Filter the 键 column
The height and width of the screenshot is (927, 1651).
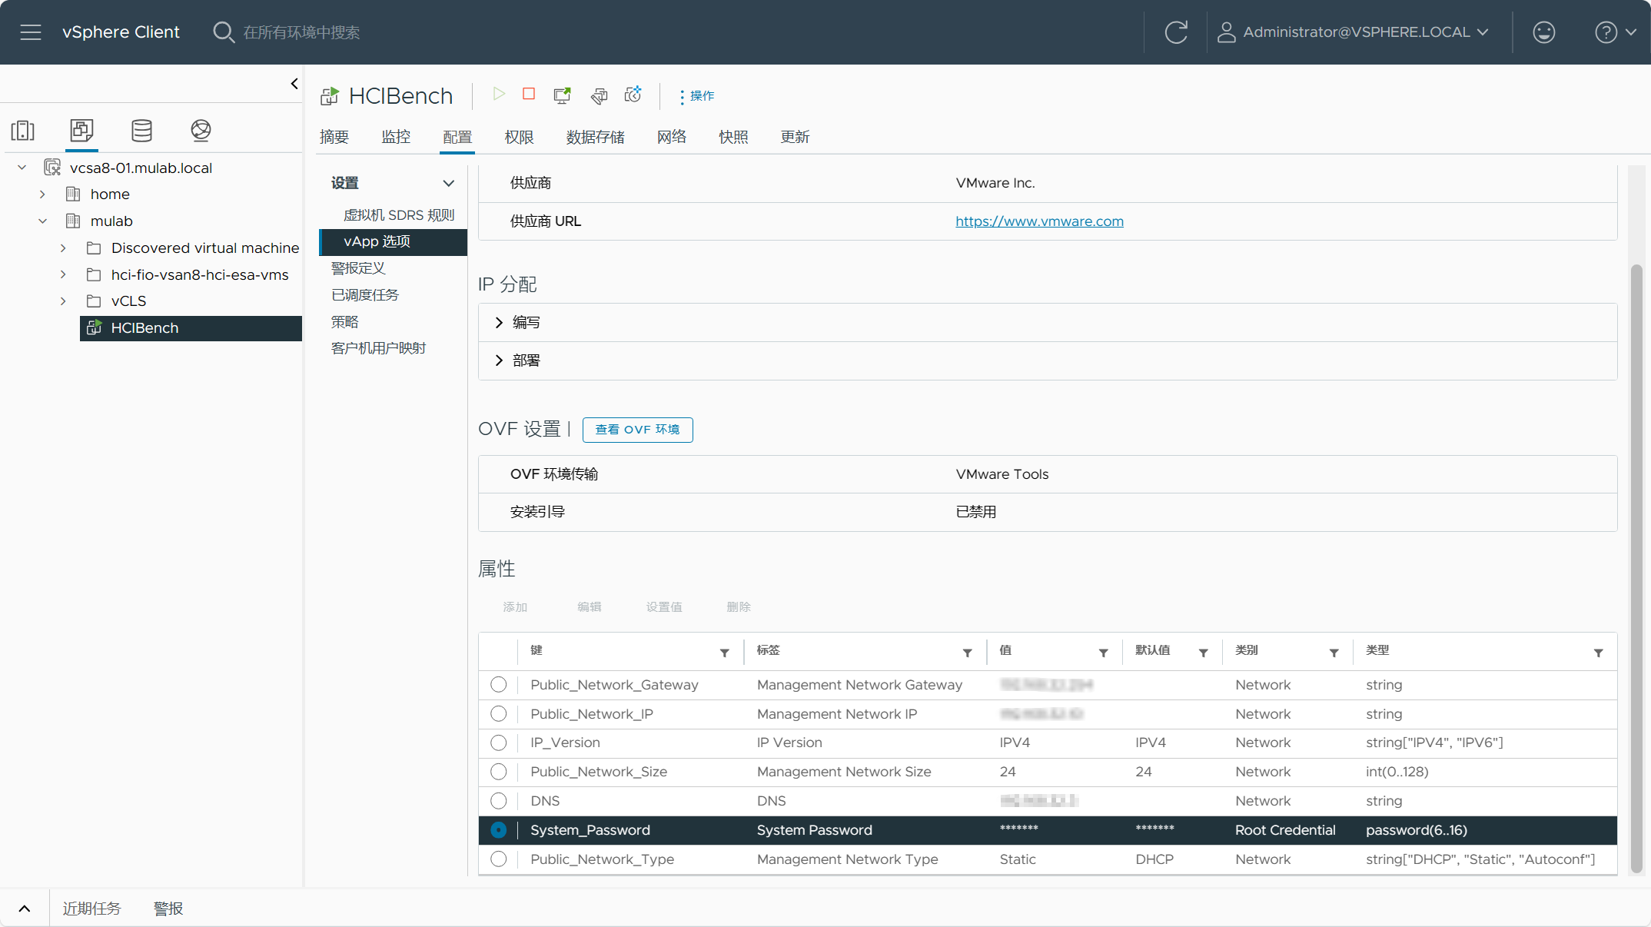[724, 653]
